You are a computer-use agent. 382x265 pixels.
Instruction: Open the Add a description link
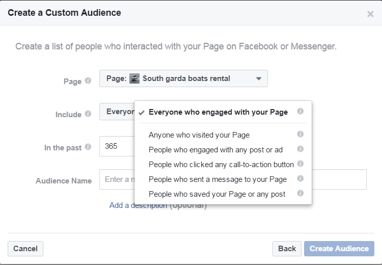pos(138,205)
